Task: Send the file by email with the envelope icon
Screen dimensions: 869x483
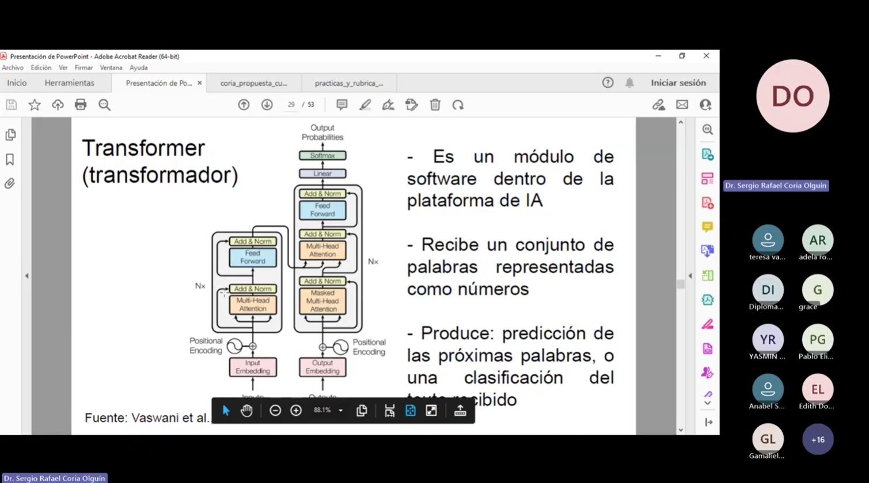Action: 682,105
